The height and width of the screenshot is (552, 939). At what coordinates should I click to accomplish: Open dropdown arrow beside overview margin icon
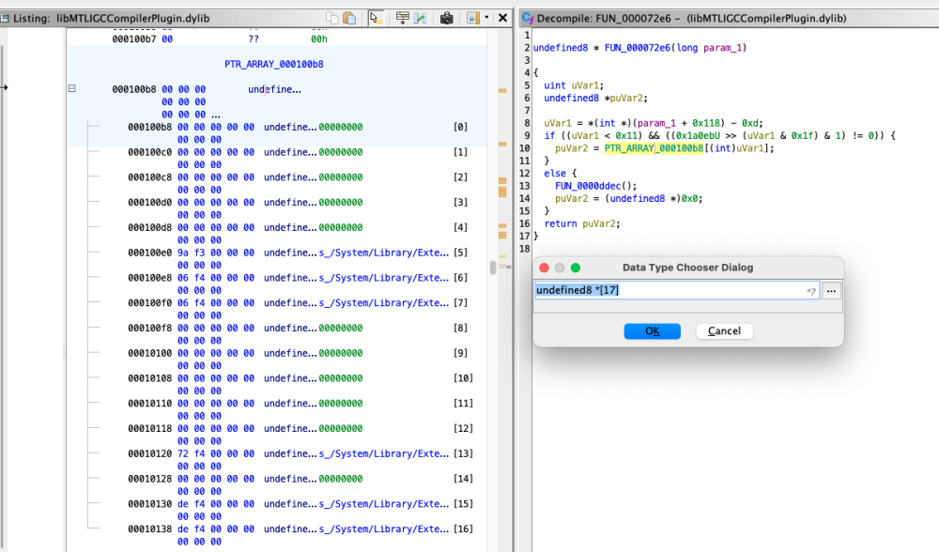486,17
